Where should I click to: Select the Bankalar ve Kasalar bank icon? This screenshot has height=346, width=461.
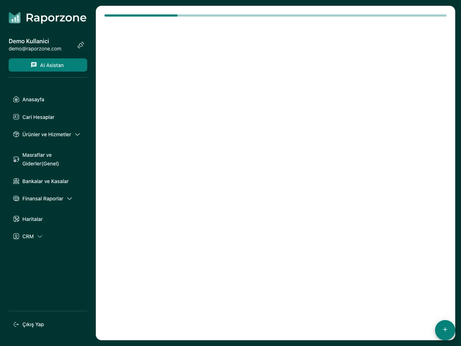point(16,181)
